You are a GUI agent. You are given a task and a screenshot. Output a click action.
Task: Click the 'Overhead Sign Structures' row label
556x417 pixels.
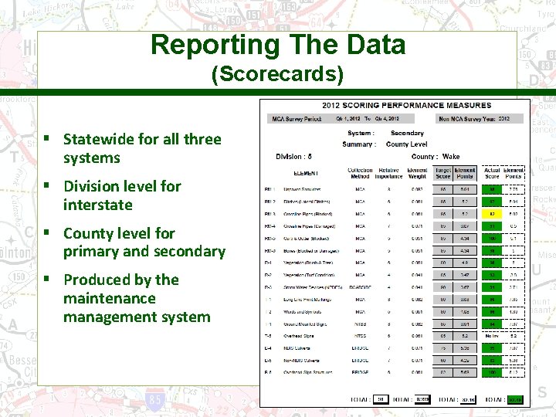(308, 373)
